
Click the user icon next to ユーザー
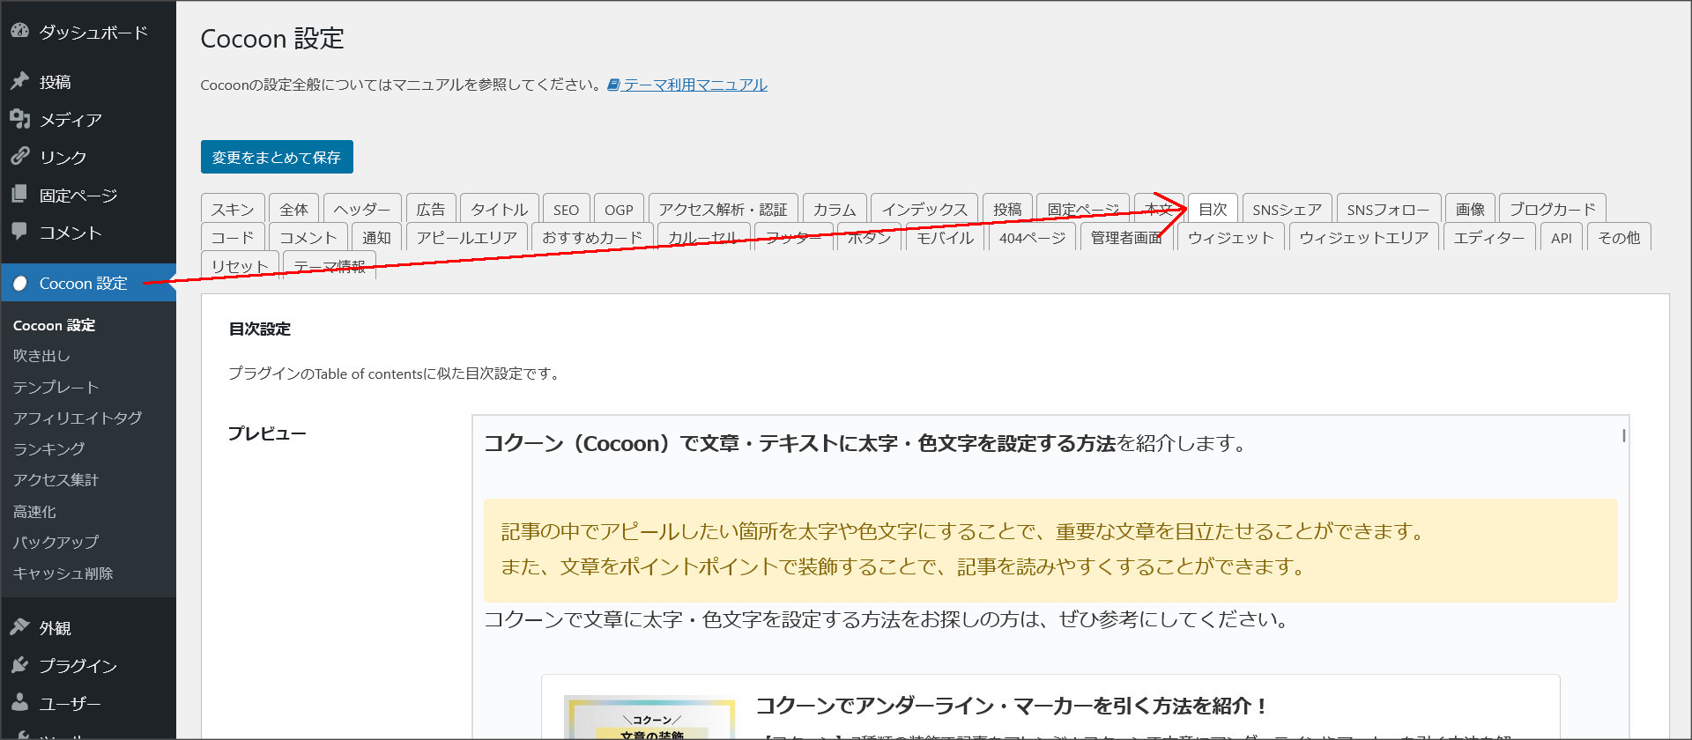click(x=19, y=703)
